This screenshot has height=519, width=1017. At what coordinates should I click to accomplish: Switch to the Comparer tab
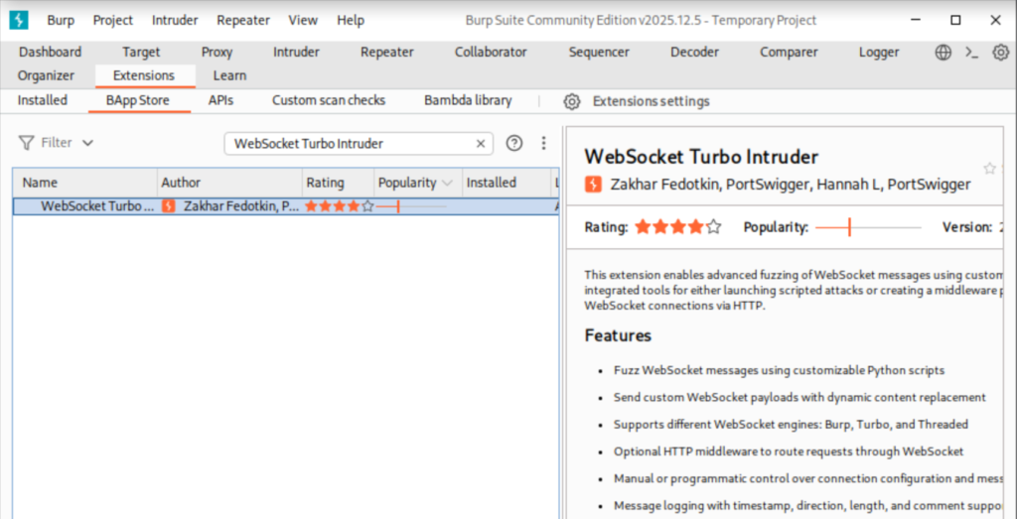(789, 53)
